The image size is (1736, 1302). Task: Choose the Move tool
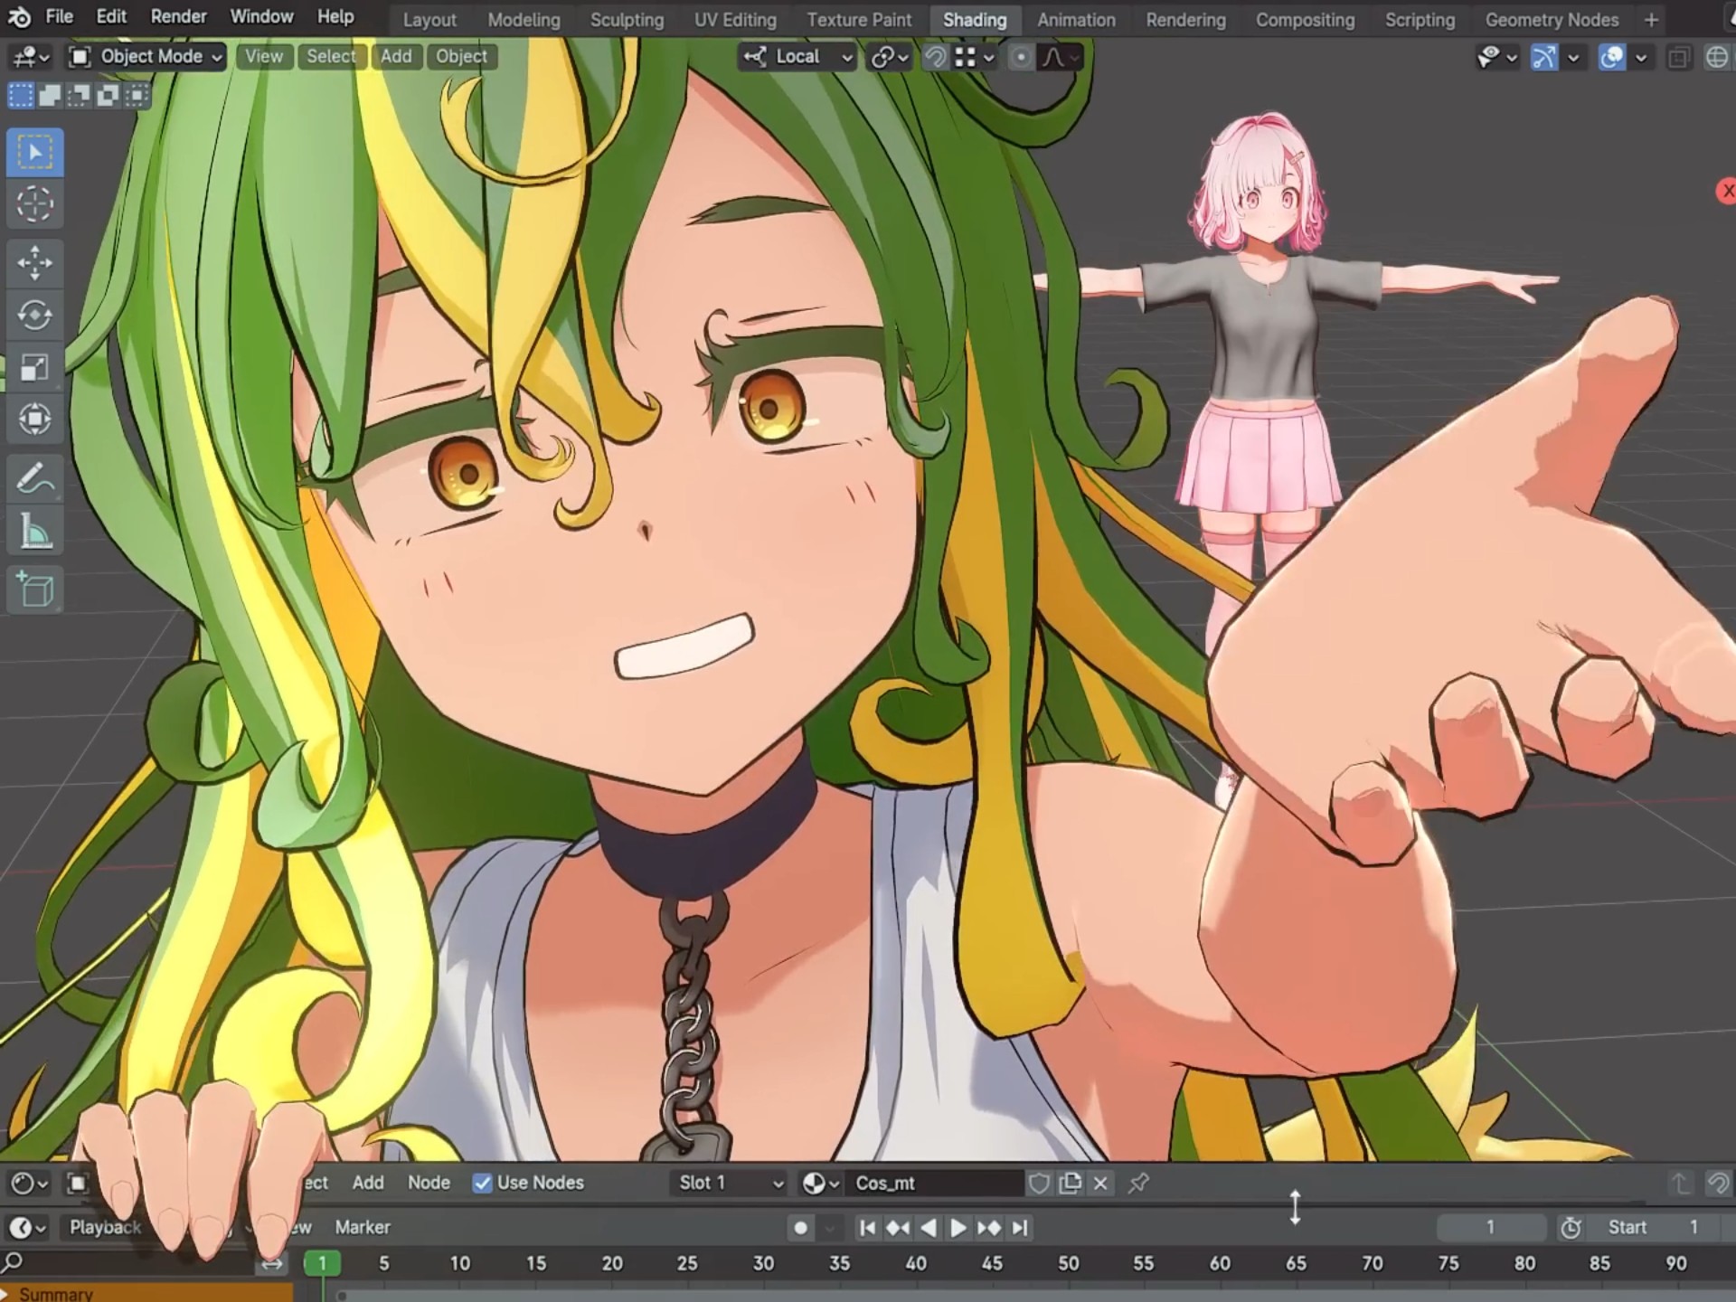(x=35, y=263)
